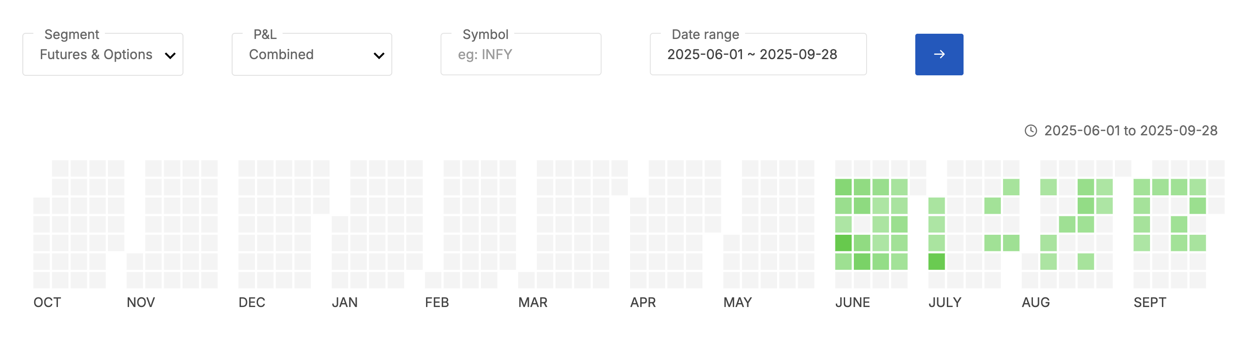This screenshot has height=353, width=1247.
Task: Click the MAR month label
Action: pos(533,302)
